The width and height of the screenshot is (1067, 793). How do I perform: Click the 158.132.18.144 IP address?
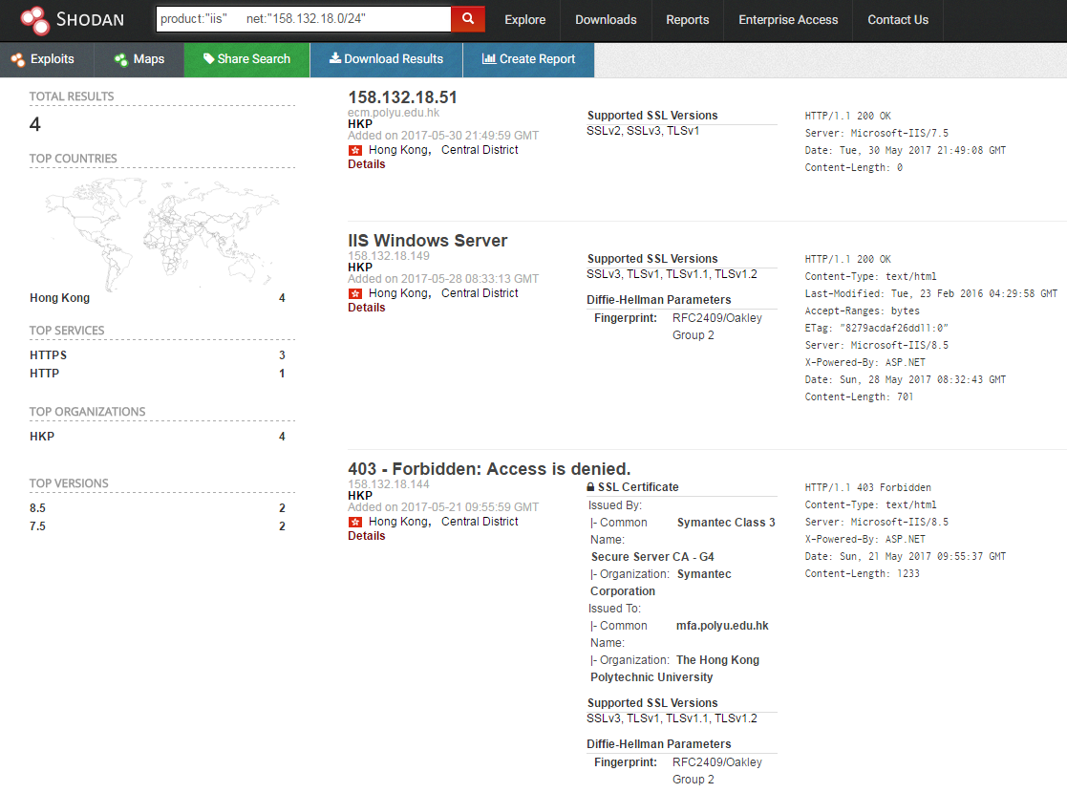coord(389,484)
